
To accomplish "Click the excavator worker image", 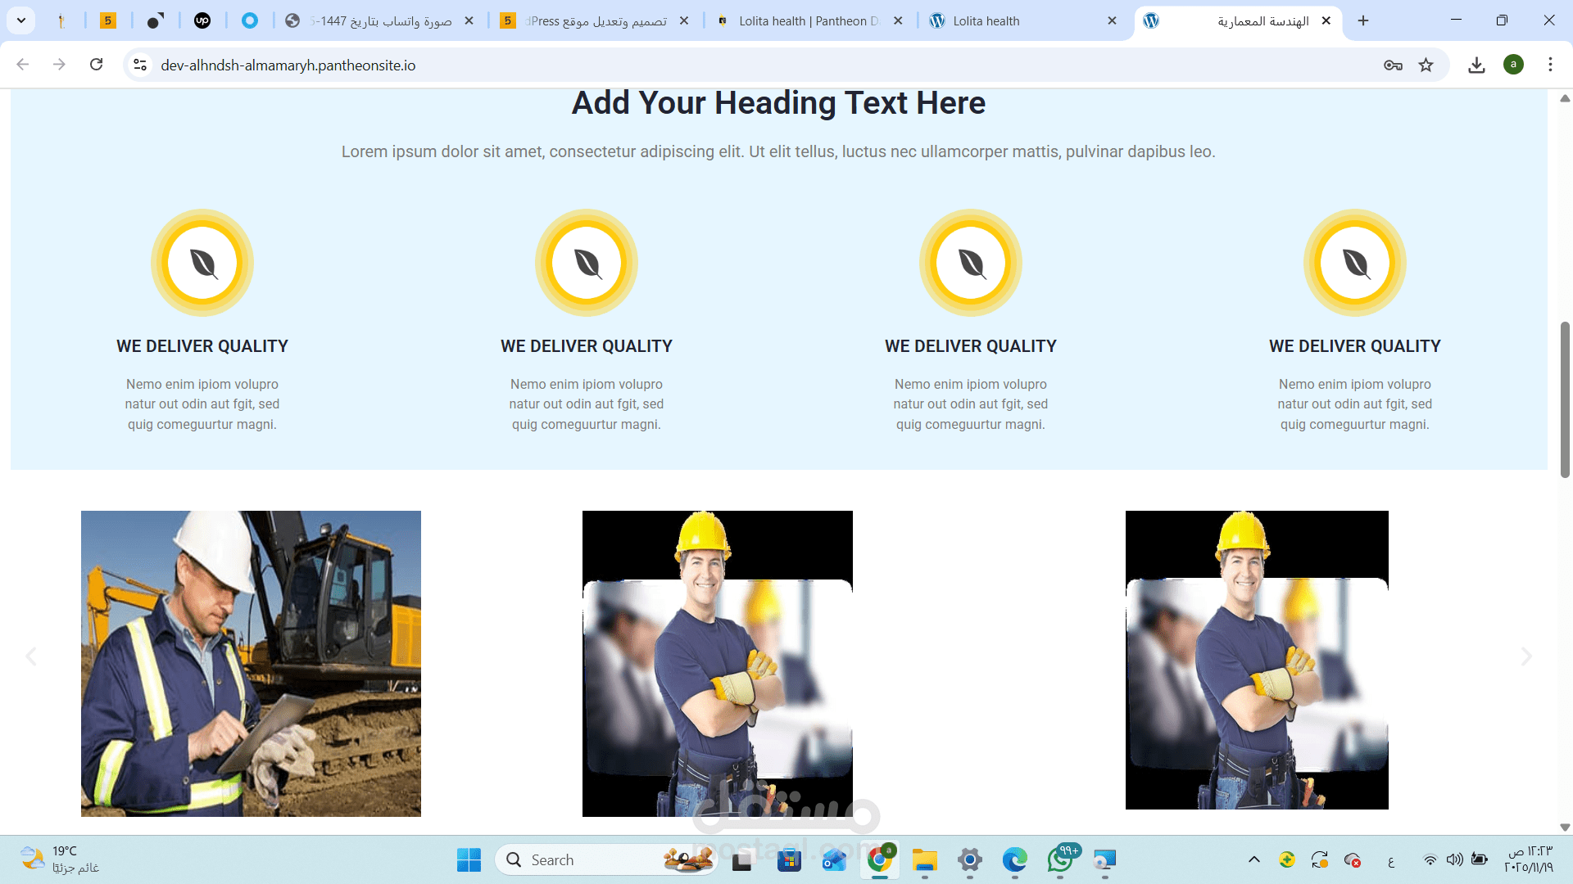I will point(251,663).
